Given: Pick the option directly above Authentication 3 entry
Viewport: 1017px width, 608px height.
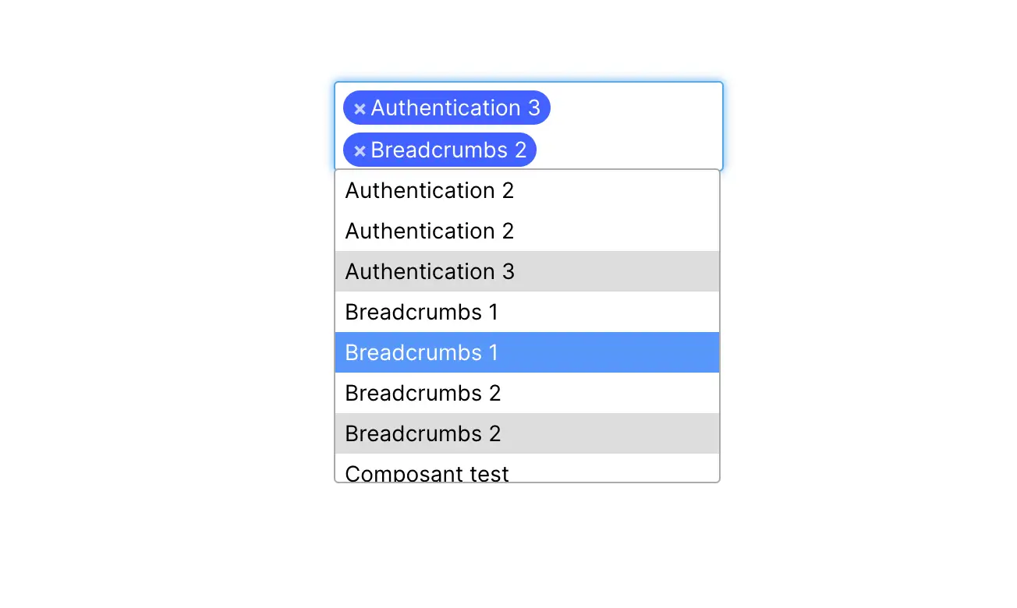Looking at the screenshot, I should pos(527,231).
